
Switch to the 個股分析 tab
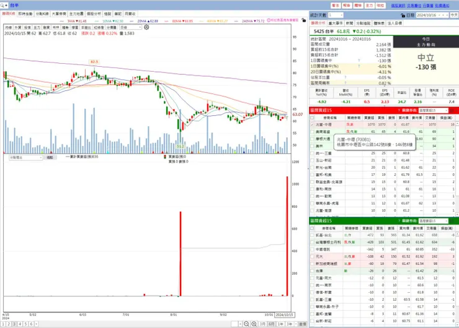pyautogui.click(x=94, y=14)
